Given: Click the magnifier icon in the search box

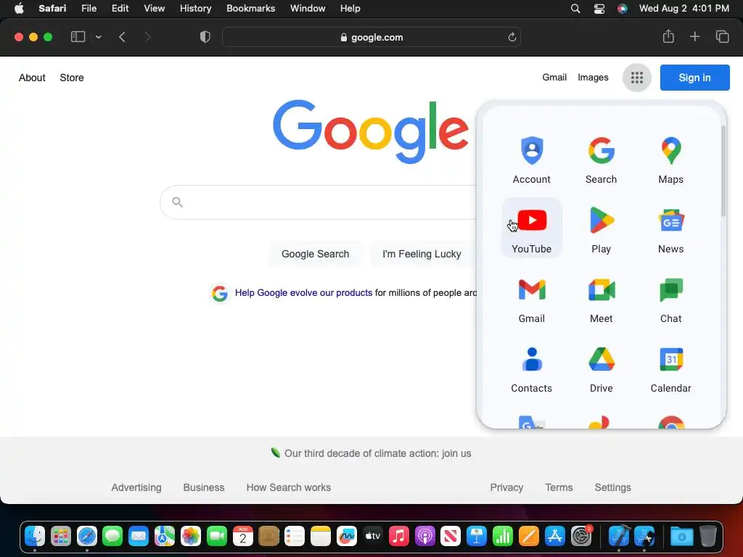Looking at the screenshot, I should coord(177,202).
